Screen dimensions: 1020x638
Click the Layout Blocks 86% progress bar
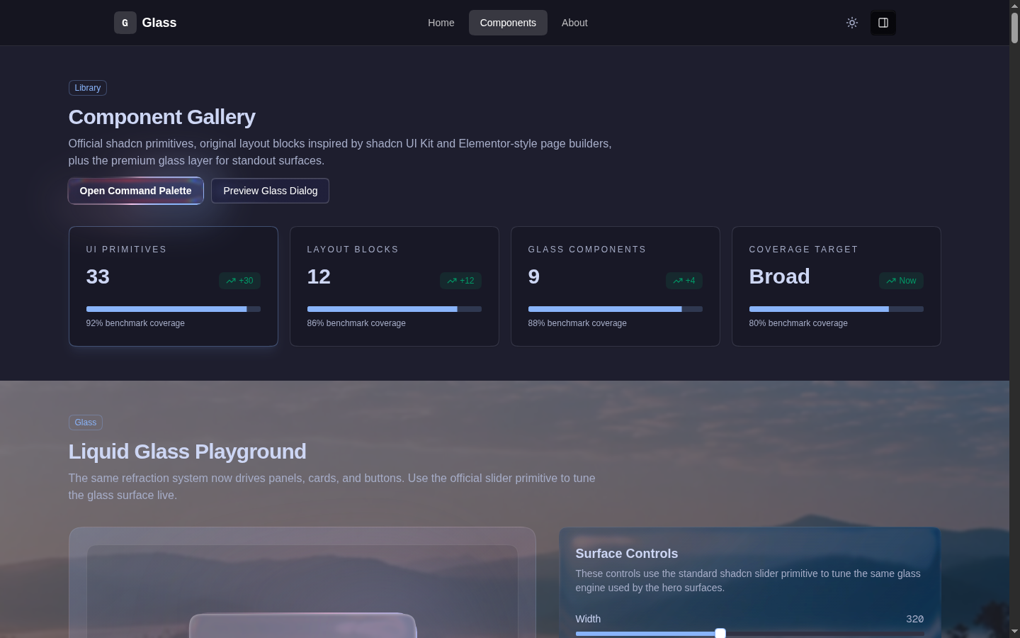tap(395, 309)
